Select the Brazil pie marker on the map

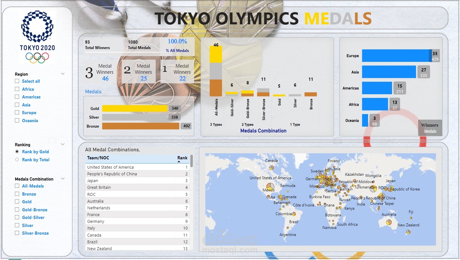click(294, 214)
